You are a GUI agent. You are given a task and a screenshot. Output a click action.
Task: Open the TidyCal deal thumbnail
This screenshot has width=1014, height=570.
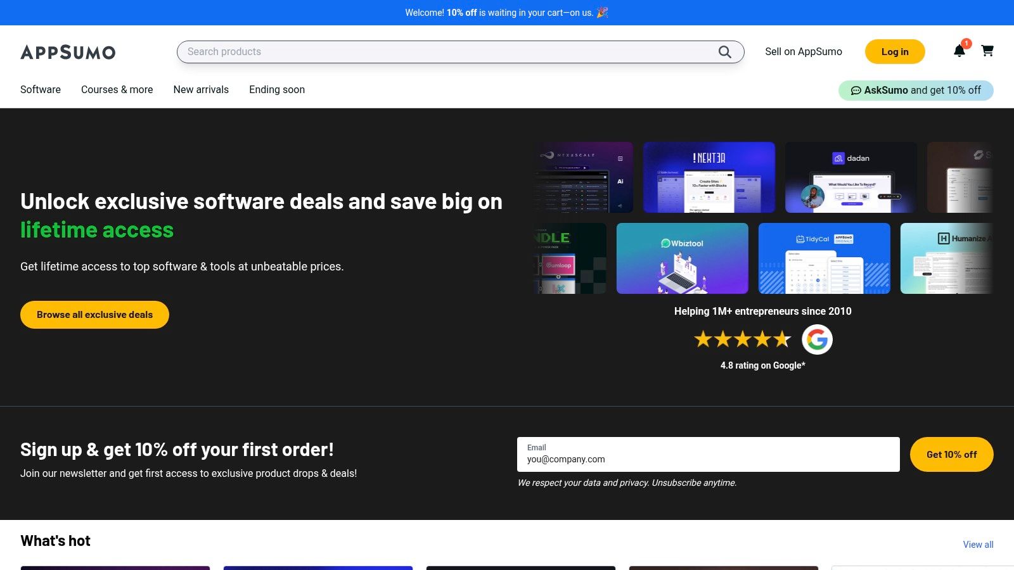click(x=825, y=258)
